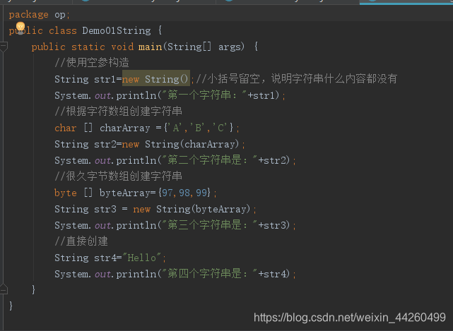Image resolution: width=453 pixels, height=331 pixels.
Task: Click 'new String(byteArray)' text
Action: tap(192, 209)
